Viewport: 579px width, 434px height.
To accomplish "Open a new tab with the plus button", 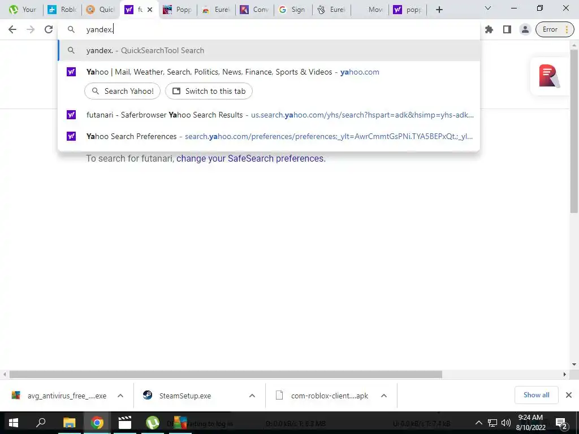I will tap(439, 10).
